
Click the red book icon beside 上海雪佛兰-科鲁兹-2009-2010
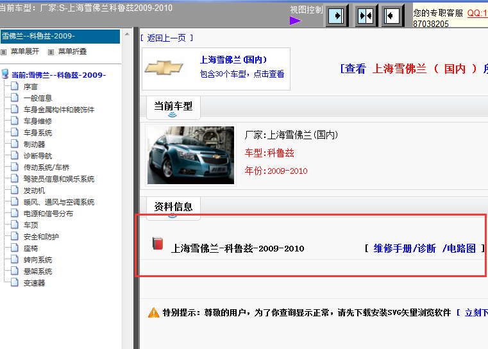pos(158,243)
